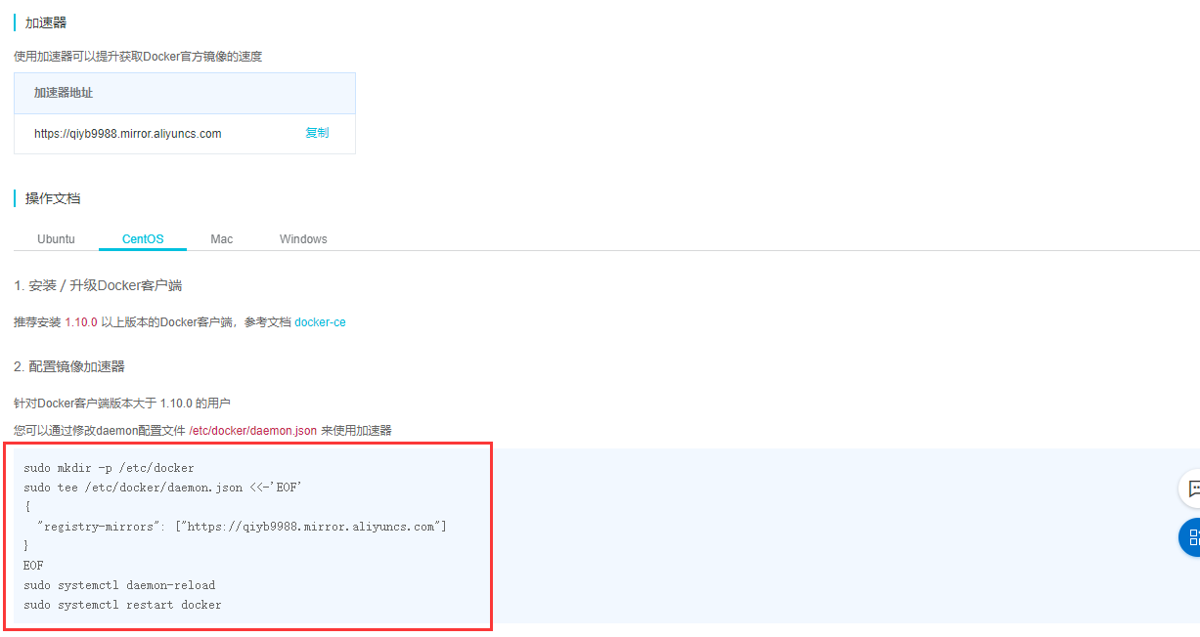Switch to the Ubuntu tab
Image resolution: width=1200 pixels, height=637 pixels.
pyautogui.click(x=56, y=238)
